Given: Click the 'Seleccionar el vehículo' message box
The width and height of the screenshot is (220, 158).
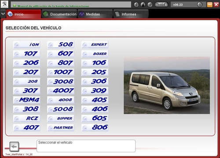Looking at the screenshot, I should click(x=86, y=146).
